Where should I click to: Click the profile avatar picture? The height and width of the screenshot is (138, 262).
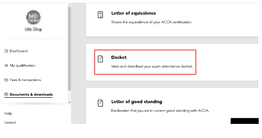[x=34, y=18]
